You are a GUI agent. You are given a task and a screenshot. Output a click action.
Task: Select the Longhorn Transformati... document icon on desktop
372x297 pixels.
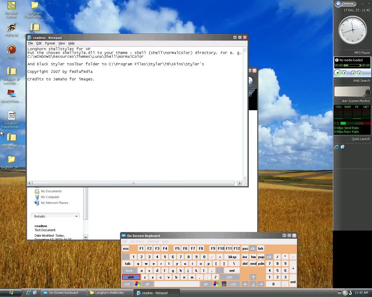[11, 120]
